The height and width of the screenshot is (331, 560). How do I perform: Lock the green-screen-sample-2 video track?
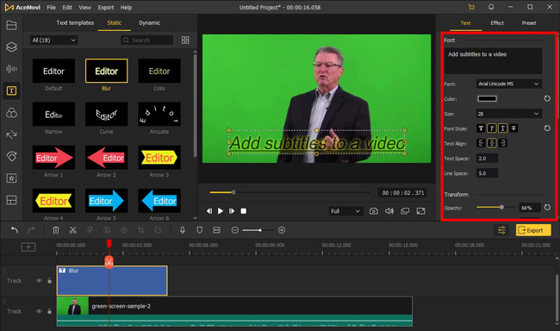[x=49, y=311]
